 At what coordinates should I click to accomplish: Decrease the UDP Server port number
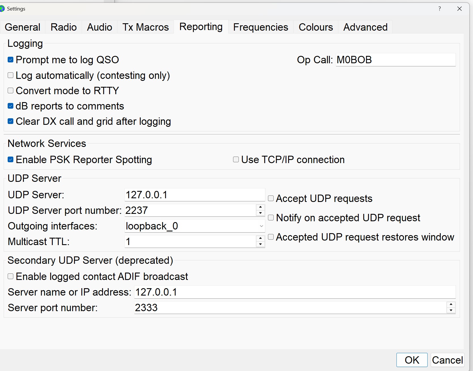[260, 213]
